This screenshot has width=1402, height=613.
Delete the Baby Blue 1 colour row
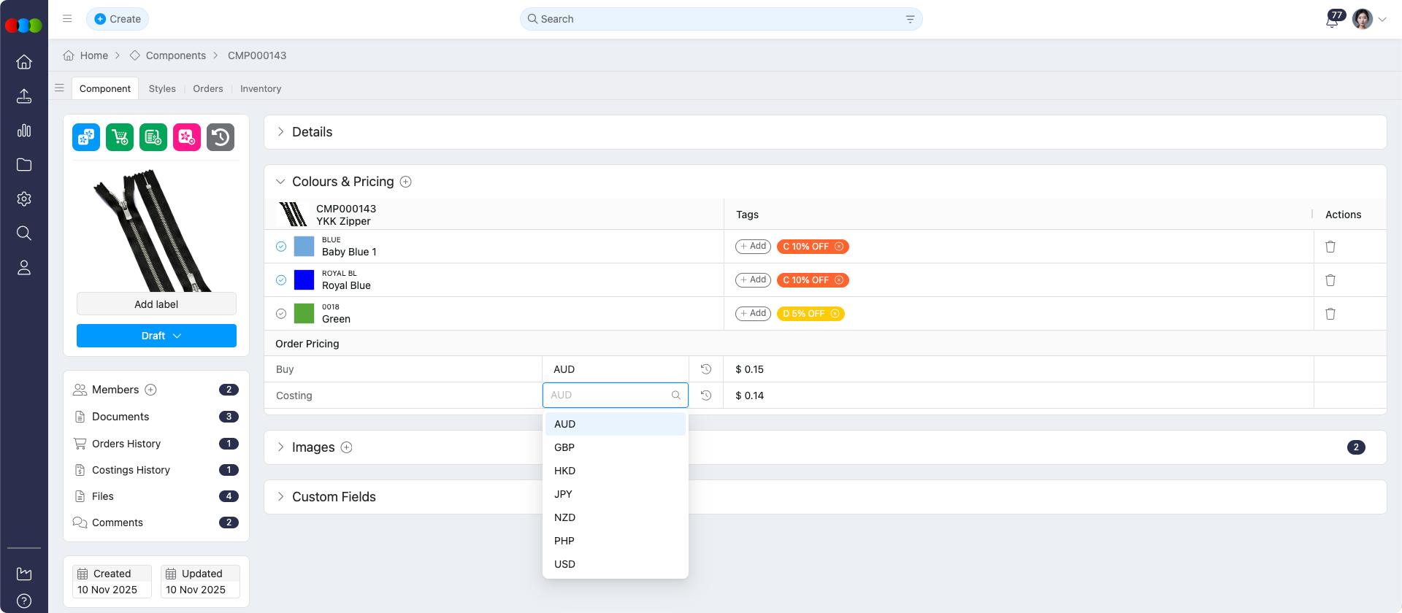[x=1330, y=247]
